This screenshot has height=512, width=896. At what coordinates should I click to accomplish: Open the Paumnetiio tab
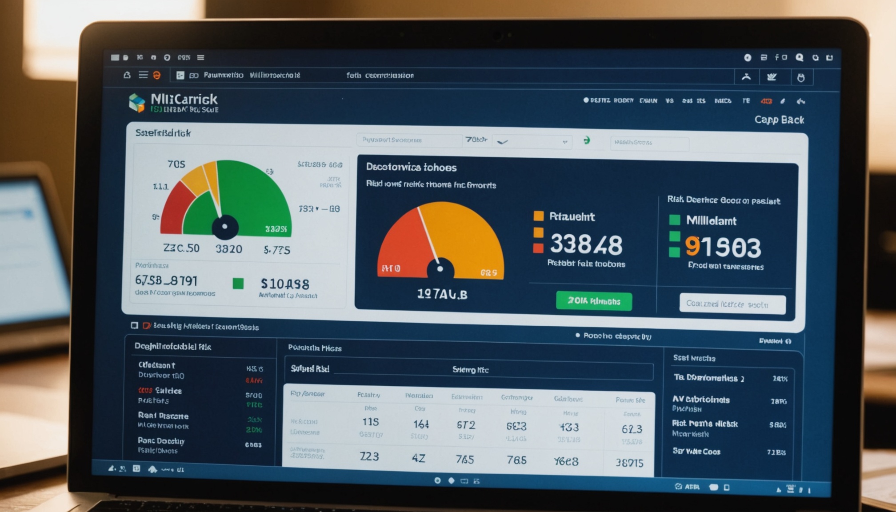point(223,75)
